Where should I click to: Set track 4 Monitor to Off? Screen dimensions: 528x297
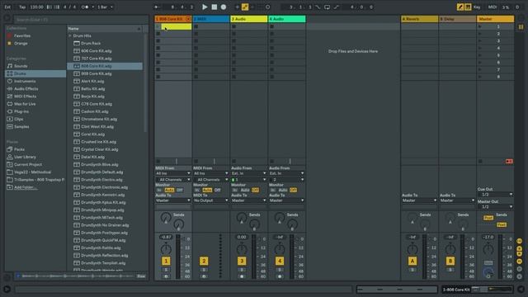(x=294, y=190)
